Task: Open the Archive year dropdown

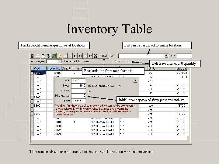Action: 60,61
